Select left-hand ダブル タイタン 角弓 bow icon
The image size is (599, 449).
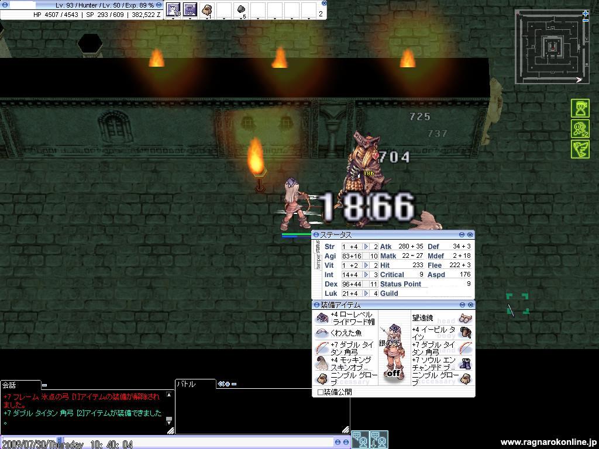point(322,348)
